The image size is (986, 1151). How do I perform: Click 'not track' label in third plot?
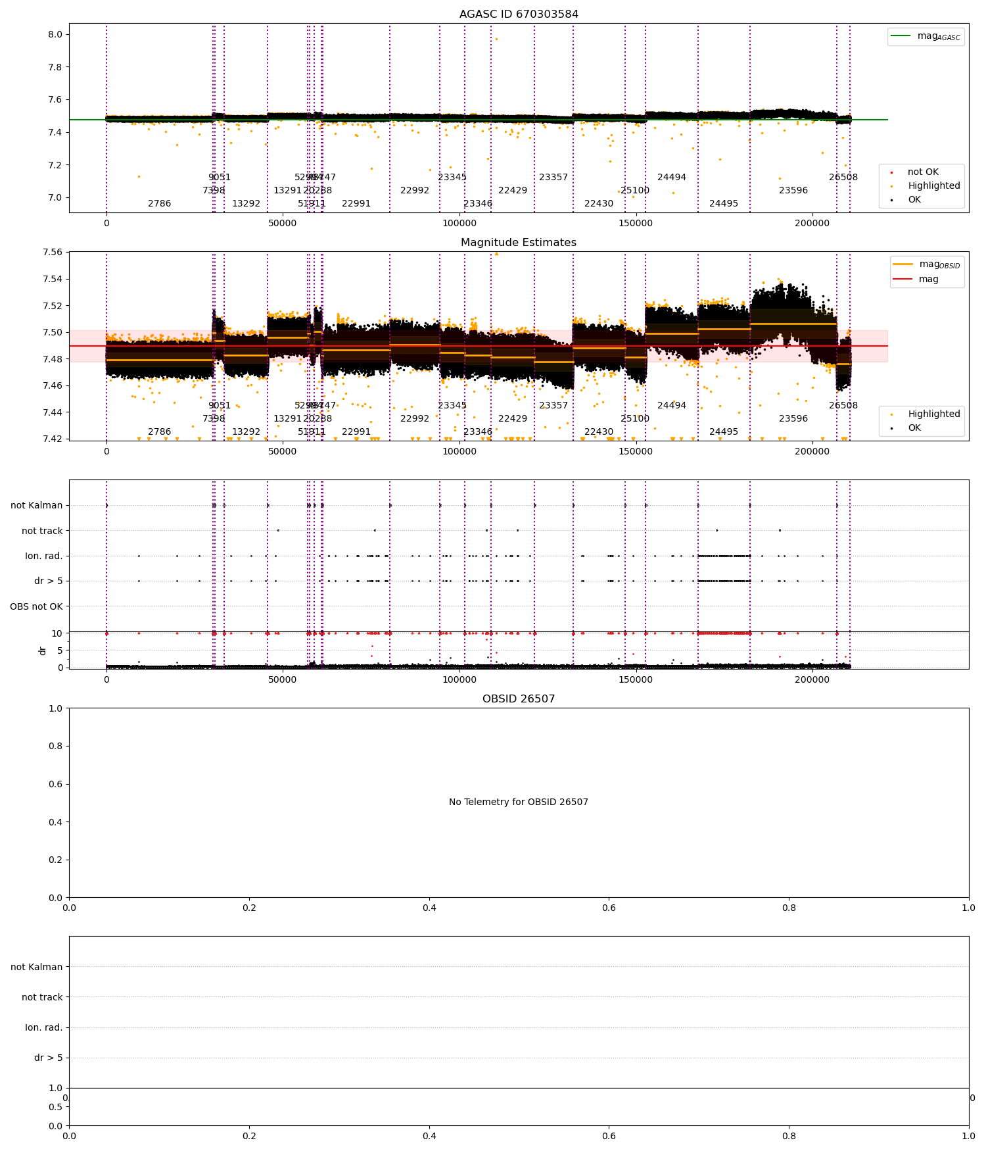[x=42, y=531]
